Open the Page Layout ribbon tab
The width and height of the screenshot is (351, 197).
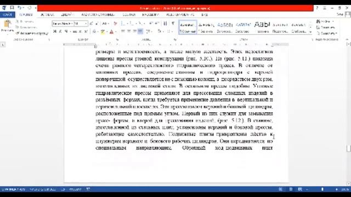click(98, 15)
